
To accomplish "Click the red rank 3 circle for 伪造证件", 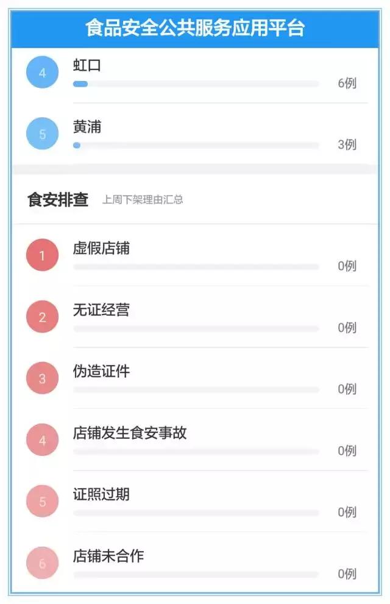I will click(42, 378).
